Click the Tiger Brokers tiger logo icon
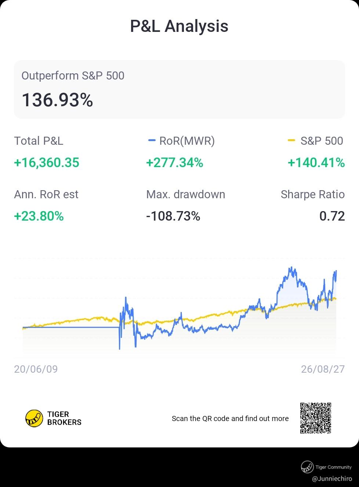This screenshot has width=359, height=487. click(34, 418)
